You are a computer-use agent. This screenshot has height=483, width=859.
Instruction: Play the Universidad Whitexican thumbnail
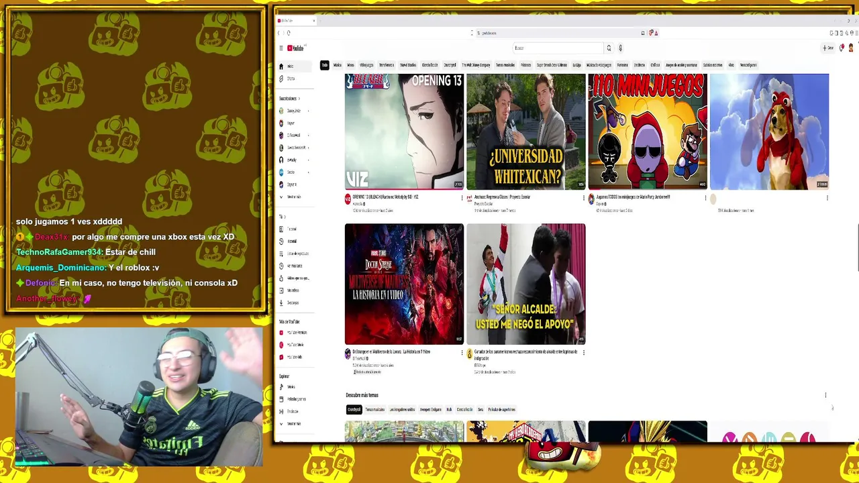526,131
